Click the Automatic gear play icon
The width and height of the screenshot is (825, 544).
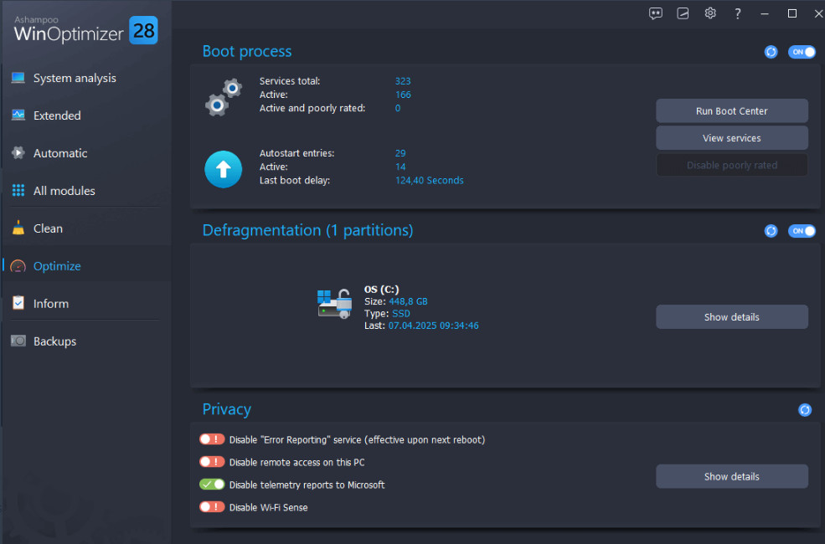(x=18, y=153)
